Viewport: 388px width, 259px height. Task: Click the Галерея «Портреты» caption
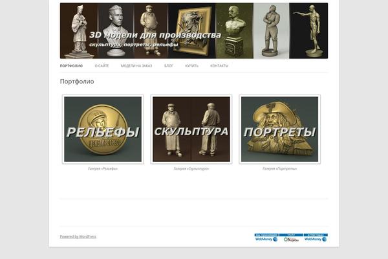pyautogui.click(x=279, y=169)
